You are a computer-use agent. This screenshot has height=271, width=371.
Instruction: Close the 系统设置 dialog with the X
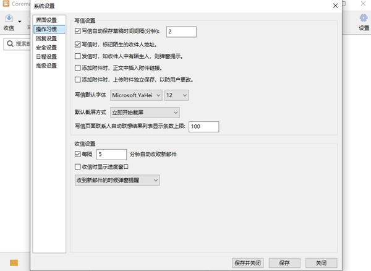[335, 6]
